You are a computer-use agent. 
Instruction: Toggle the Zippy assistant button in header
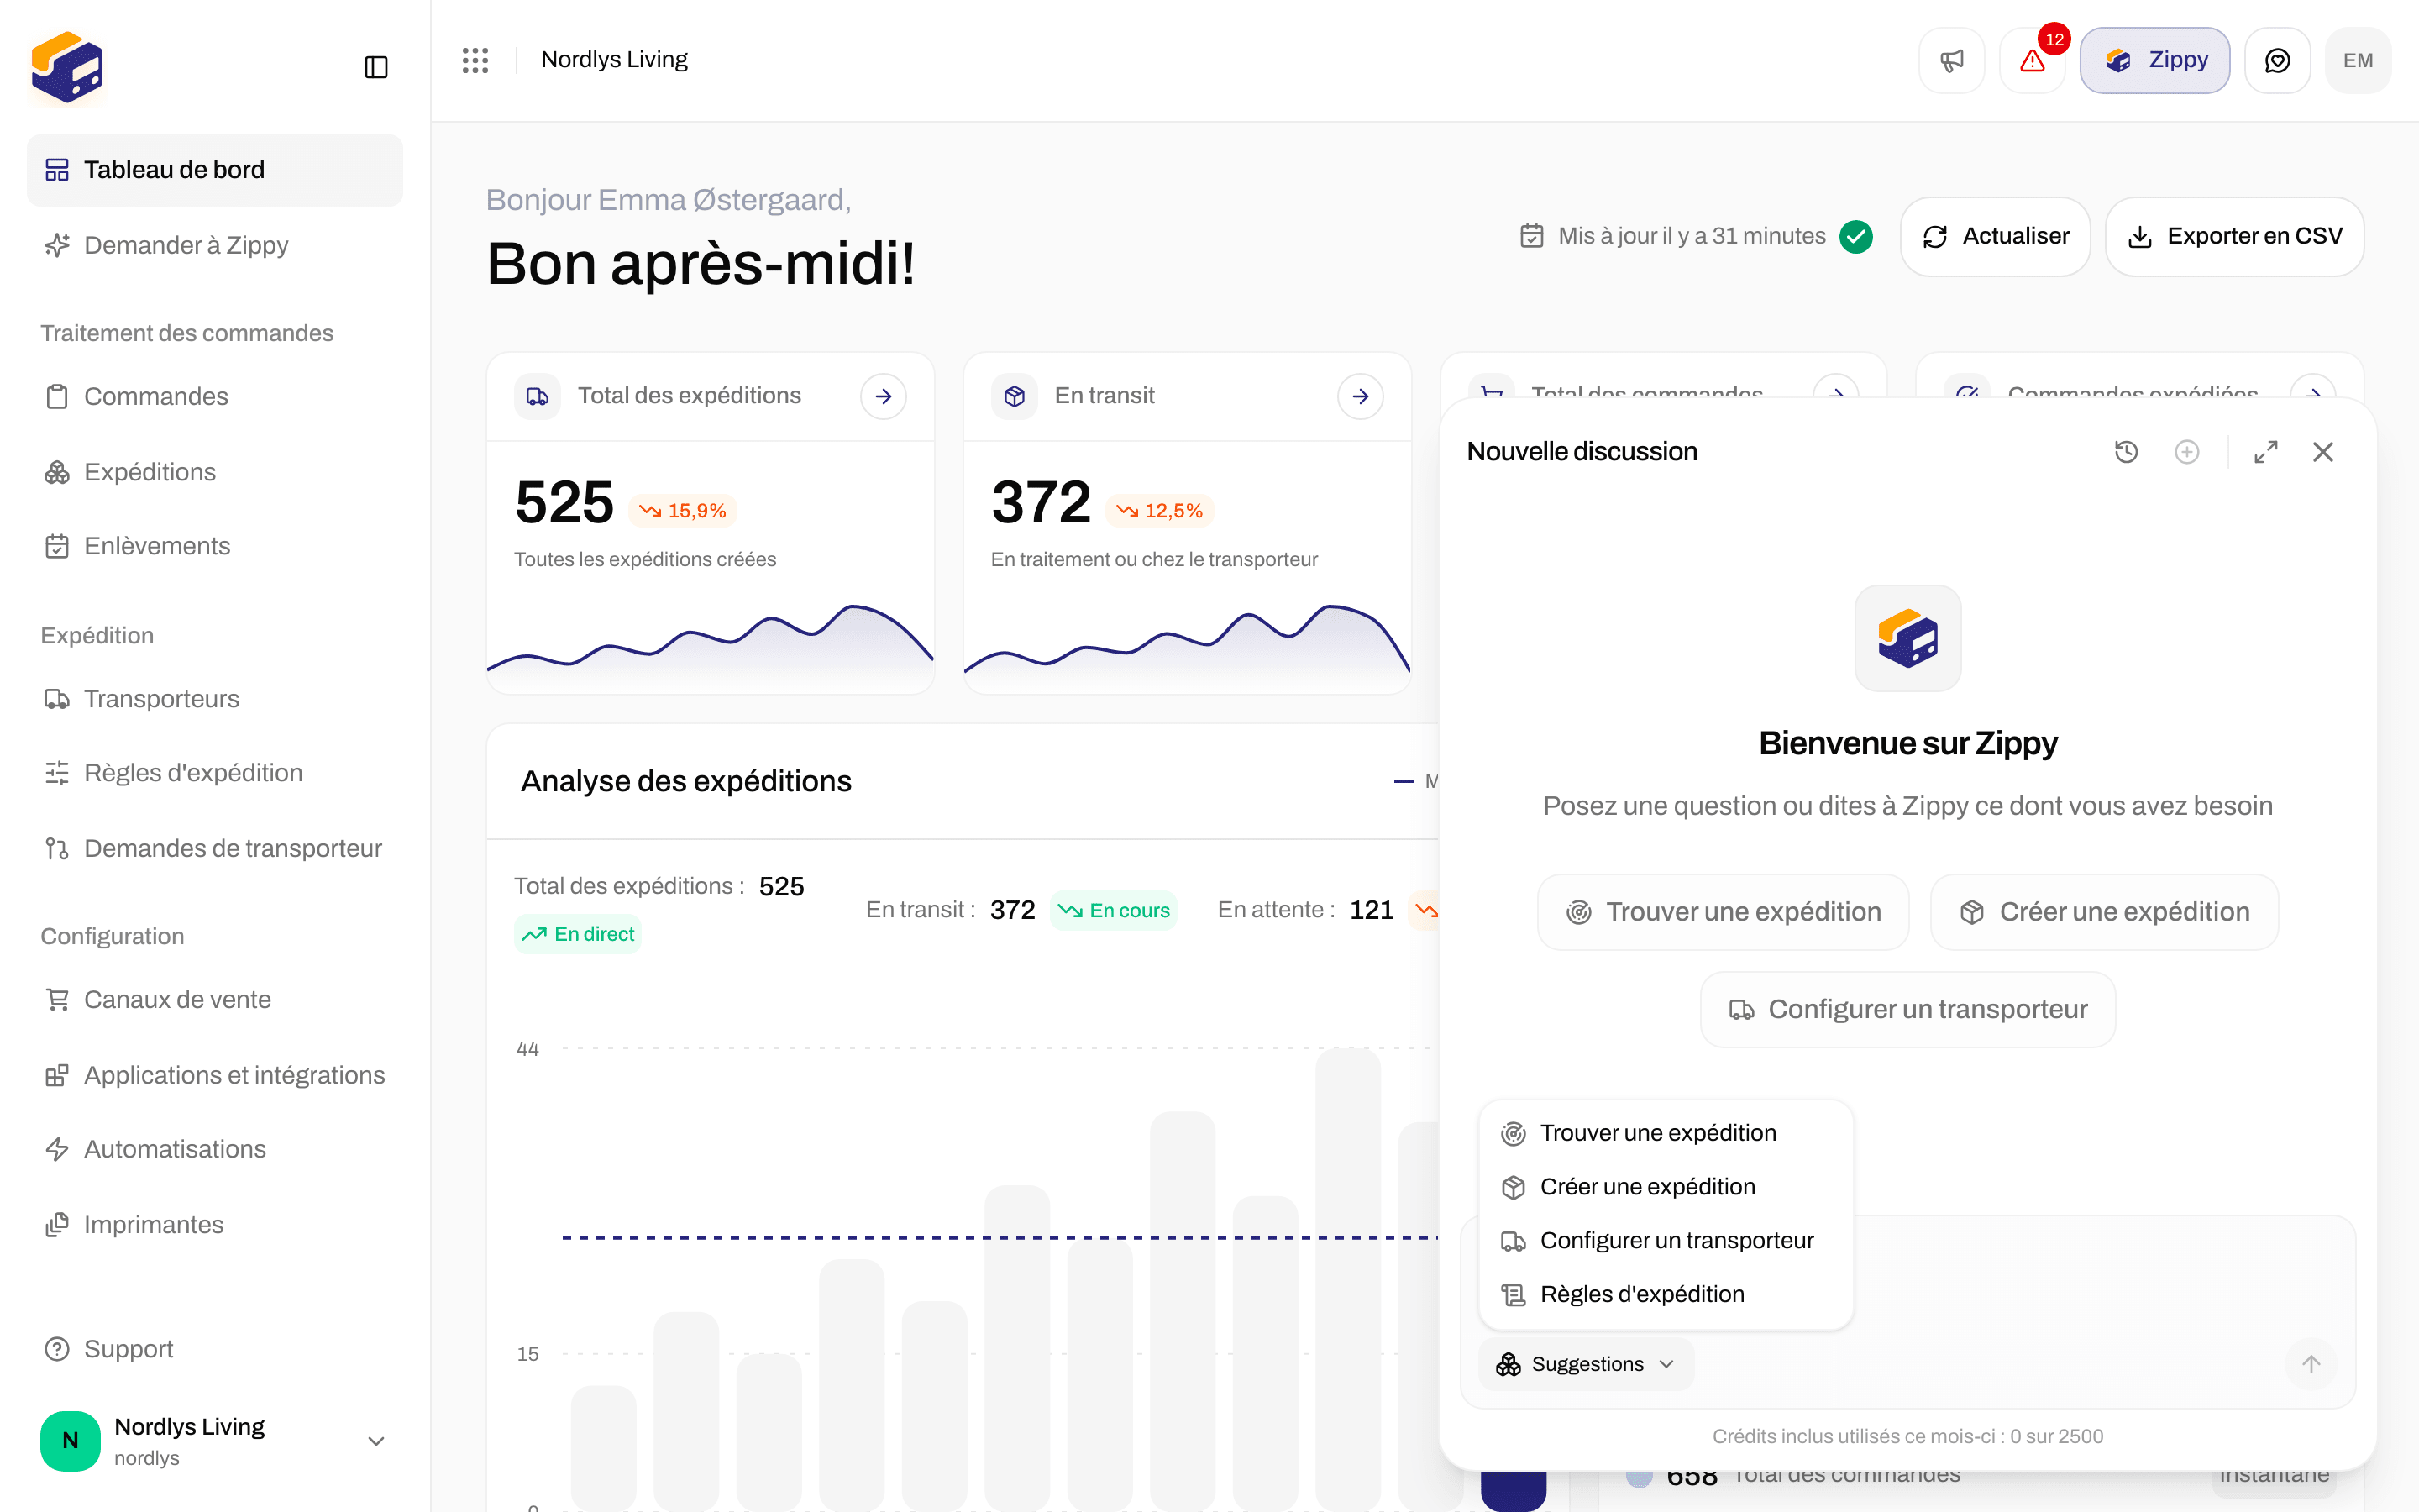[2155, 61]
